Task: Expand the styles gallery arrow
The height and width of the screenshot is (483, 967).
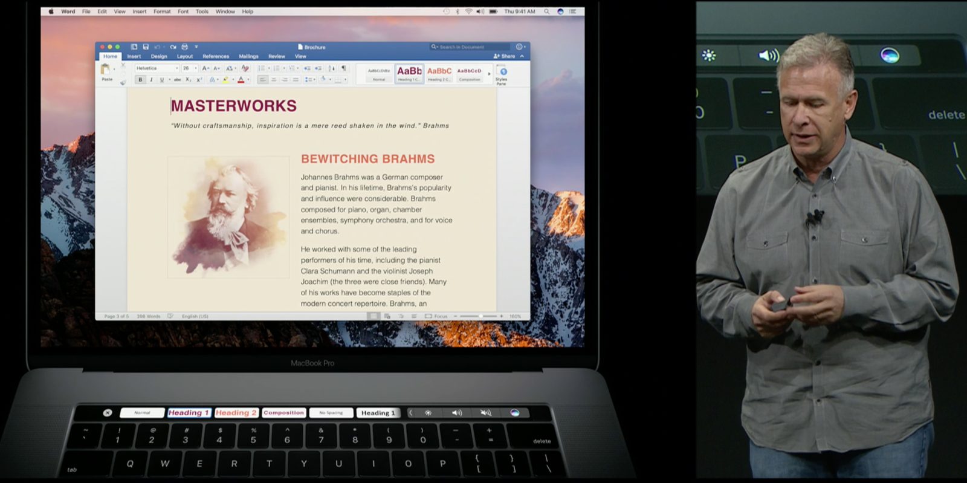Action: click(489, 74)
